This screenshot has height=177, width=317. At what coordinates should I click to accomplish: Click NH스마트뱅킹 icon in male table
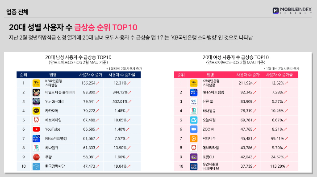click(x=36, y=139)
